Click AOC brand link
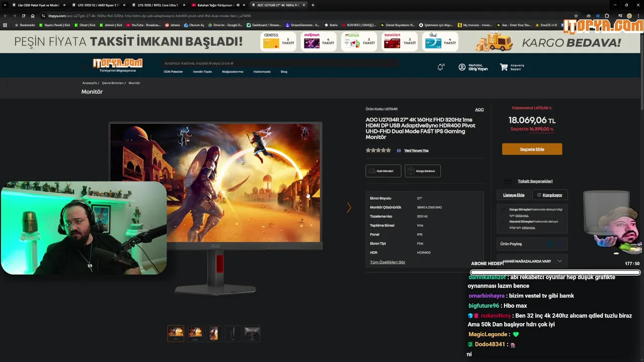 [479, 110]
